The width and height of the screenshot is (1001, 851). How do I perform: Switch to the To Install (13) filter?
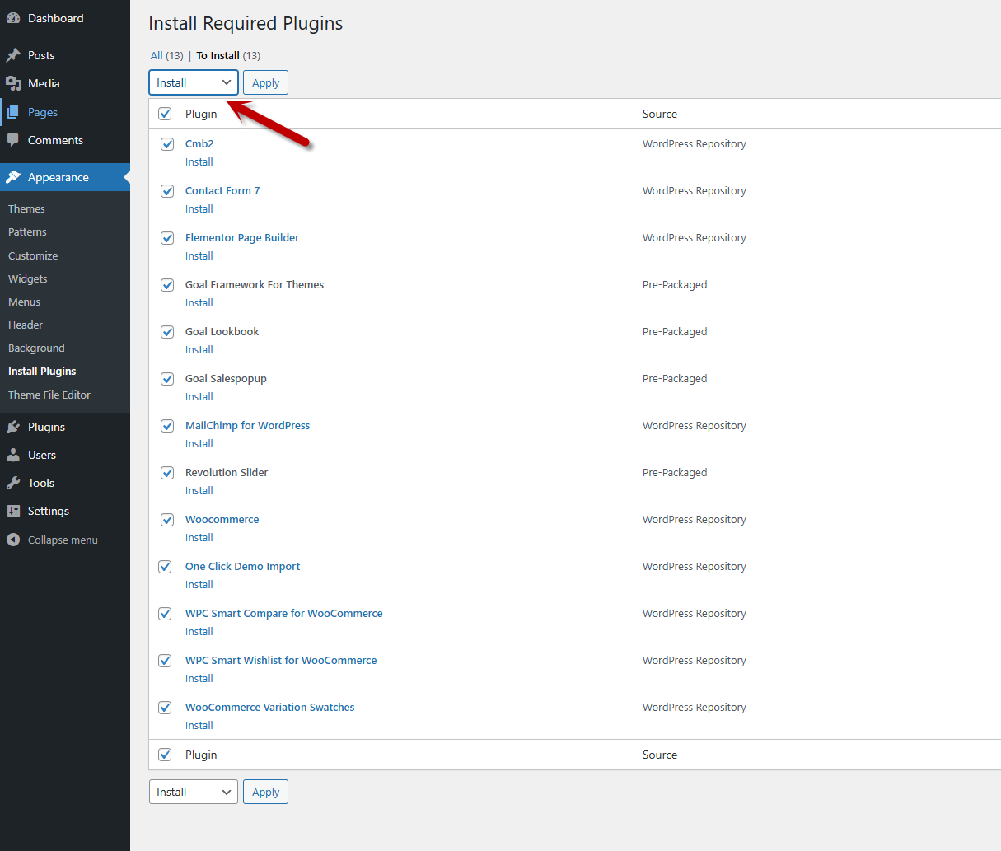(228, 56)
